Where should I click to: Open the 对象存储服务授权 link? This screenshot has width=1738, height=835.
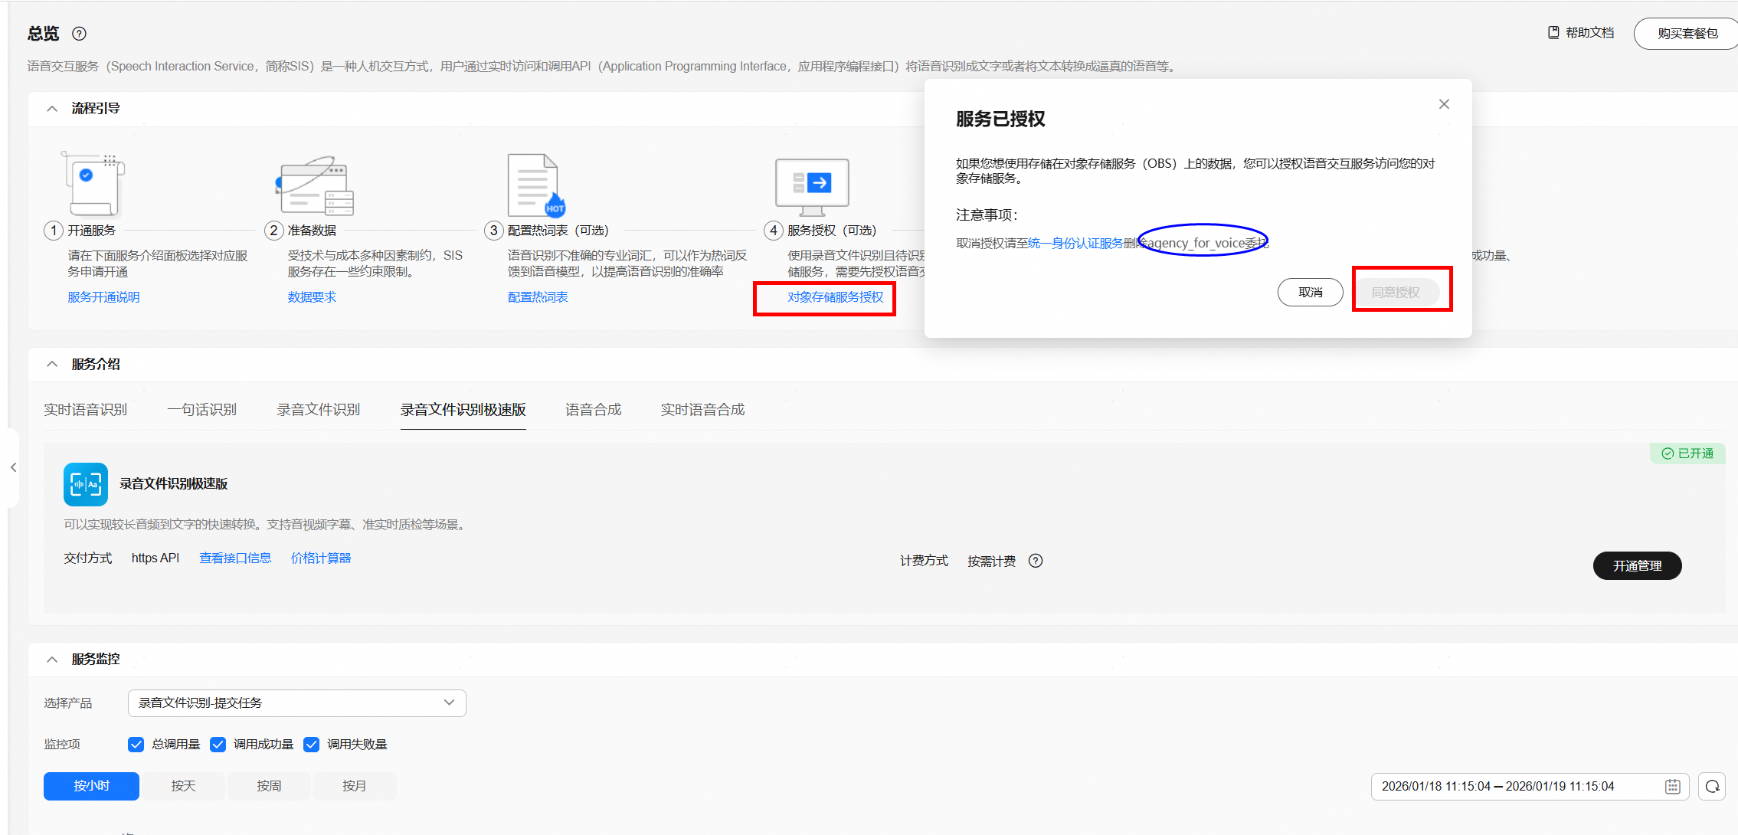tap(835, 297)
